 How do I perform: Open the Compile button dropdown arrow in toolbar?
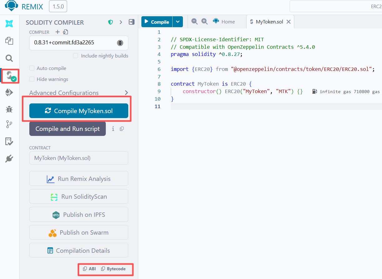pyautogui.click(x=178, y=22)
